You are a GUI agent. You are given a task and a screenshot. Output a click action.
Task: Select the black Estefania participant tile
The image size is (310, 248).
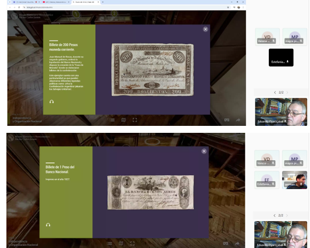[x=281, y=57]
